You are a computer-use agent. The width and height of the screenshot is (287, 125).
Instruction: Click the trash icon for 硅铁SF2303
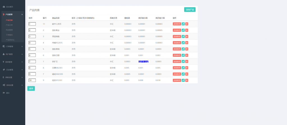click(187, 80)
